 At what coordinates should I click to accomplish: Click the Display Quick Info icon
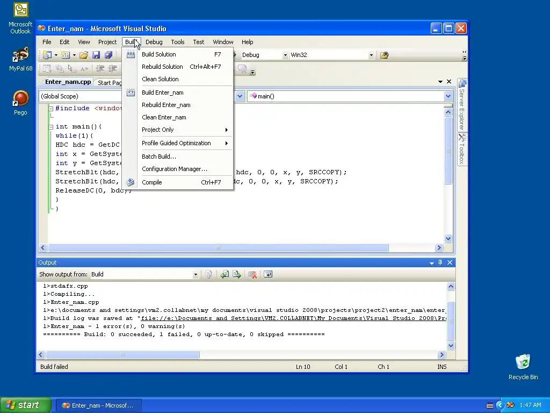pyautogui.click(x=72, y=69)
